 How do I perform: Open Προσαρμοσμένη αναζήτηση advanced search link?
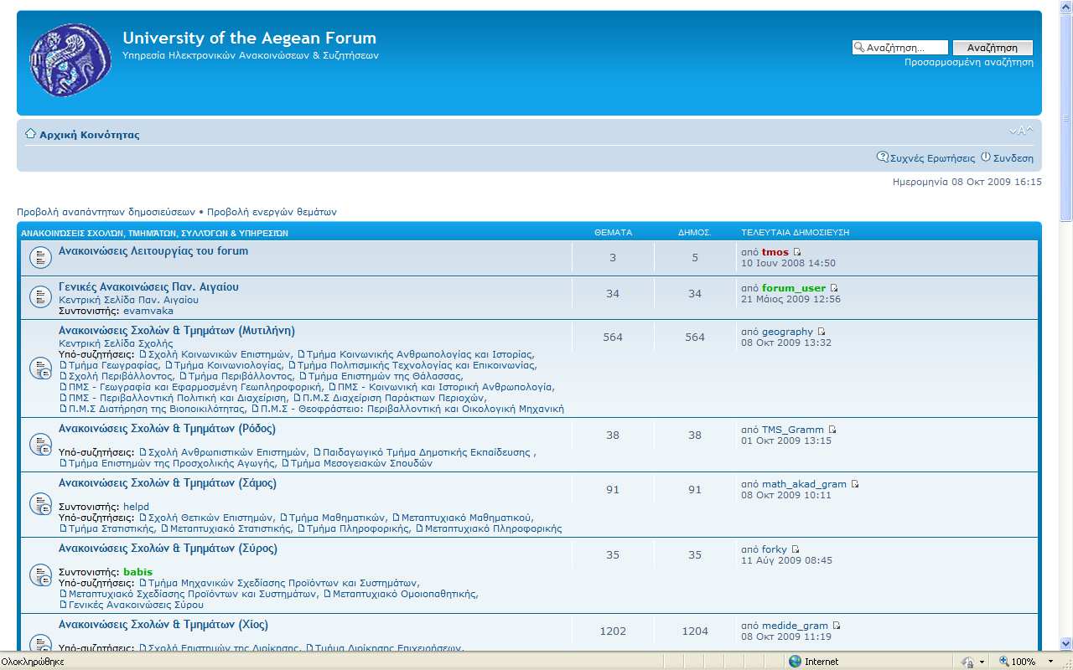point(969,62)
